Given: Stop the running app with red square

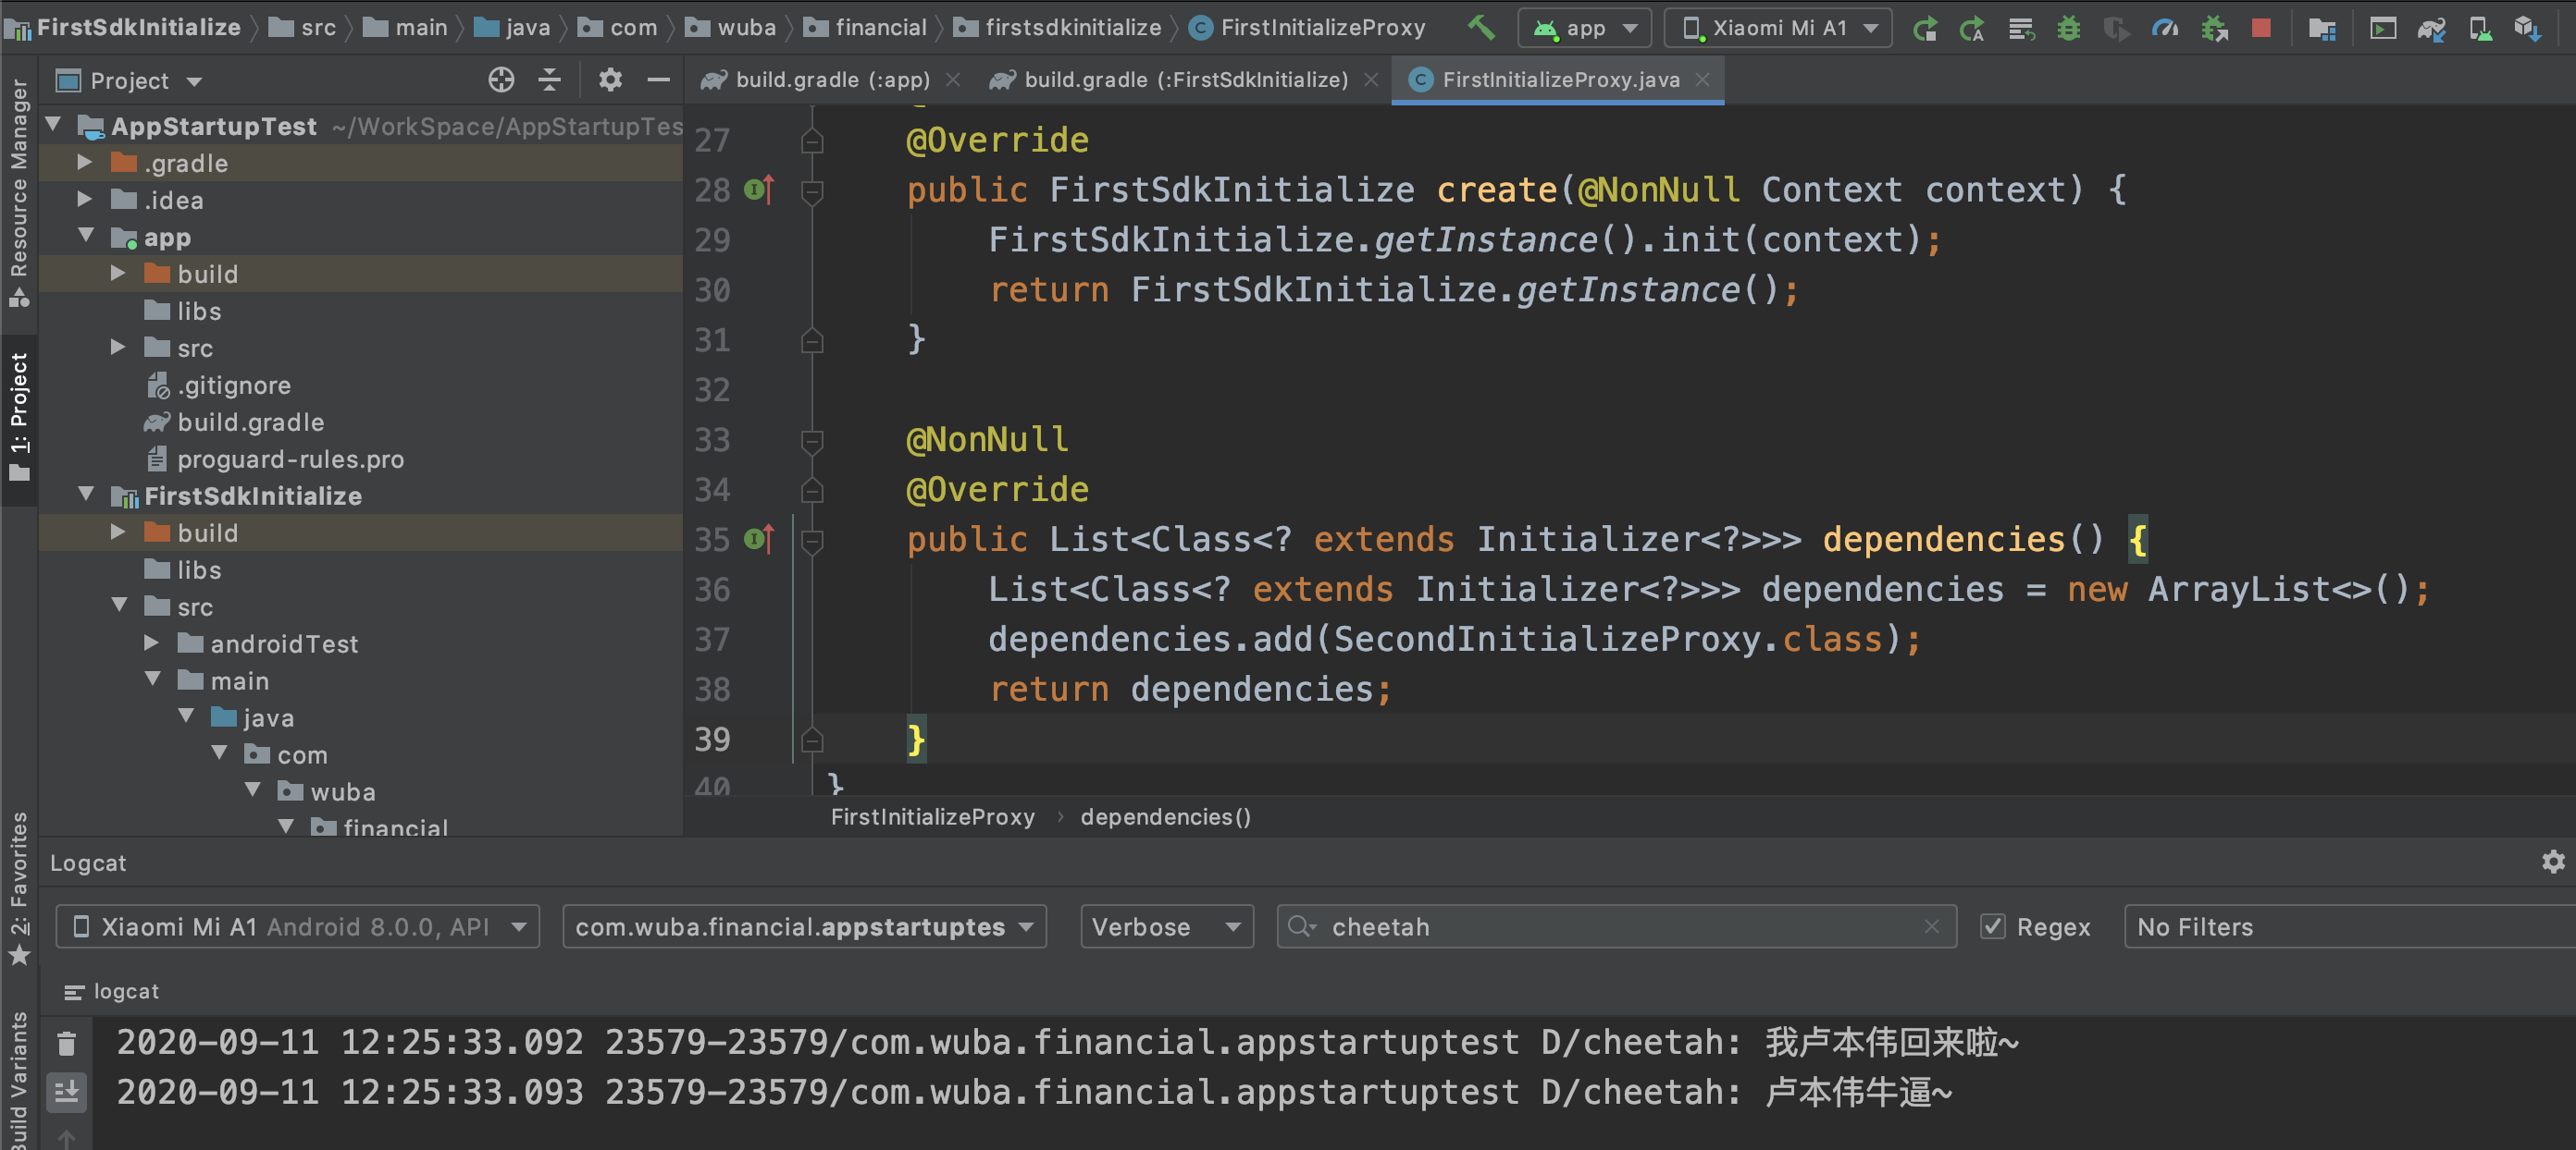Looking at the screenshot, I should click(2261, 27).
